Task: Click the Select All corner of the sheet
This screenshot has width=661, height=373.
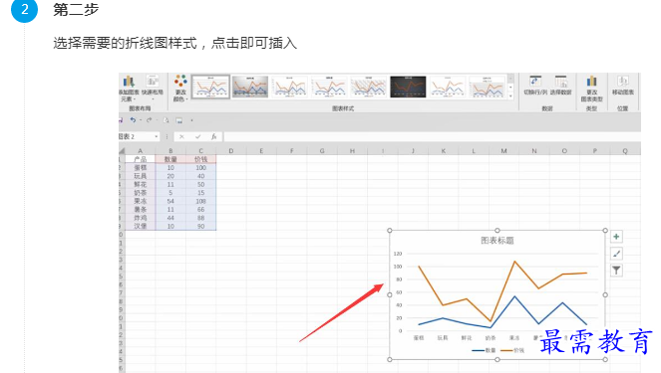Action: coord(122,150)
